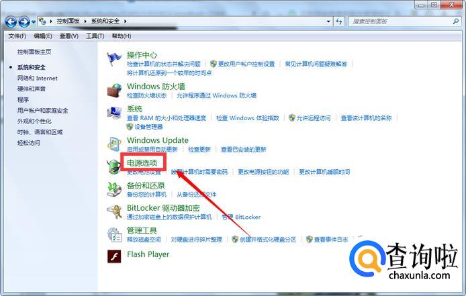Open the Windows Update heading
The height and width of the screenshot is (296, 466).
tap(158, 140)
